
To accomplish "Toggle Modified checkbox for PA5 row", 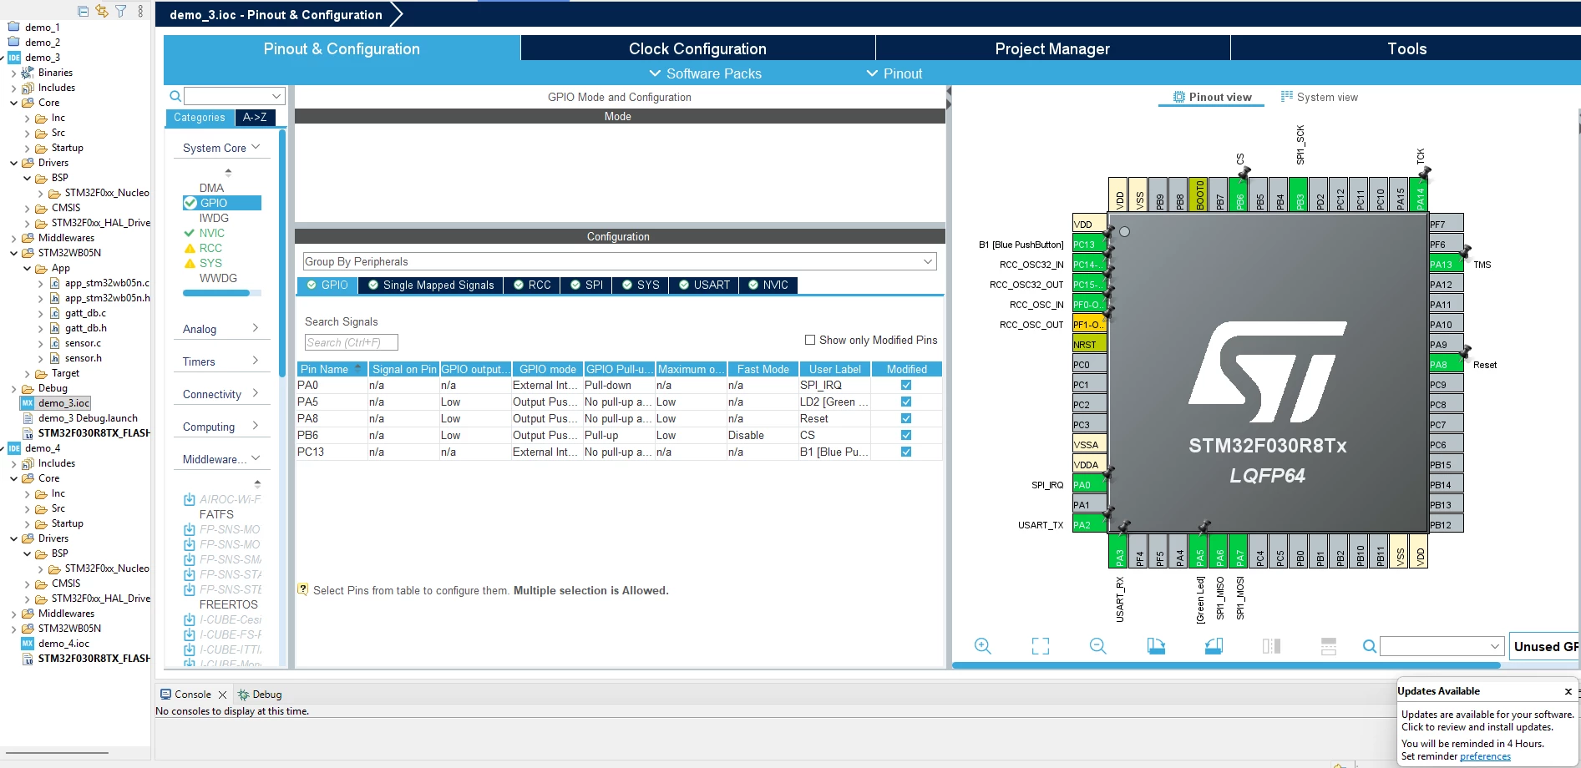I will pos(906,402).
